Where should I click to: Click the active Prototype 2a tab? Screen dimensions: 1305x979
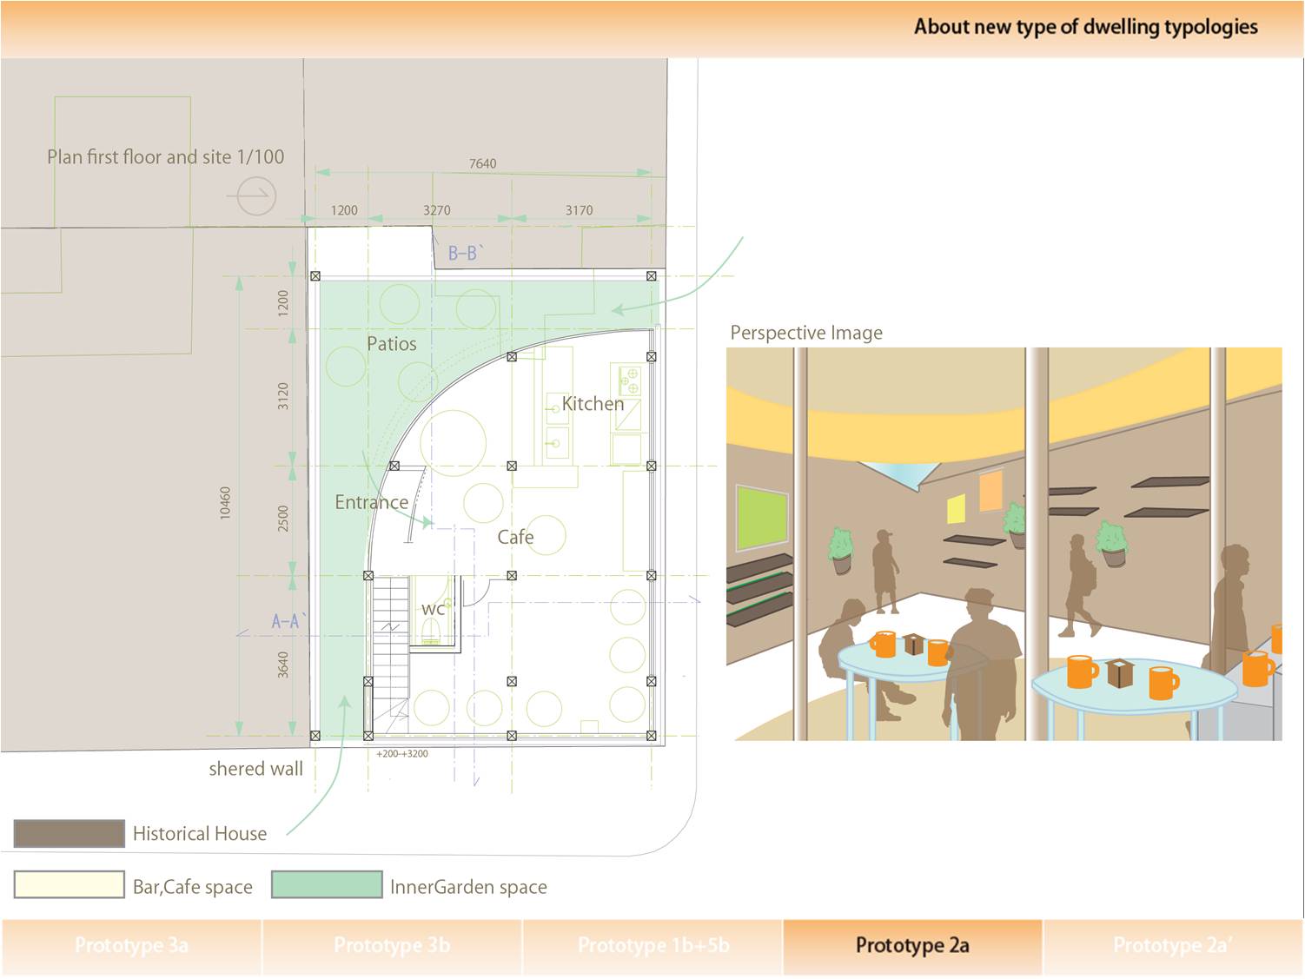coord(912,946)
